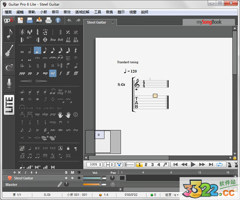Select the treble clef symbol in palette
240x200 pixels.
22,32
